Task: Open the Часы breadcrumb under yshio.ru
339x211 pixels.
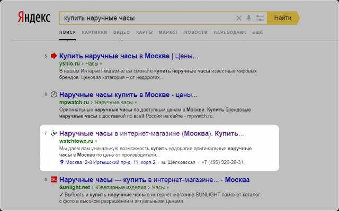Action: click(x=92, y=63)
